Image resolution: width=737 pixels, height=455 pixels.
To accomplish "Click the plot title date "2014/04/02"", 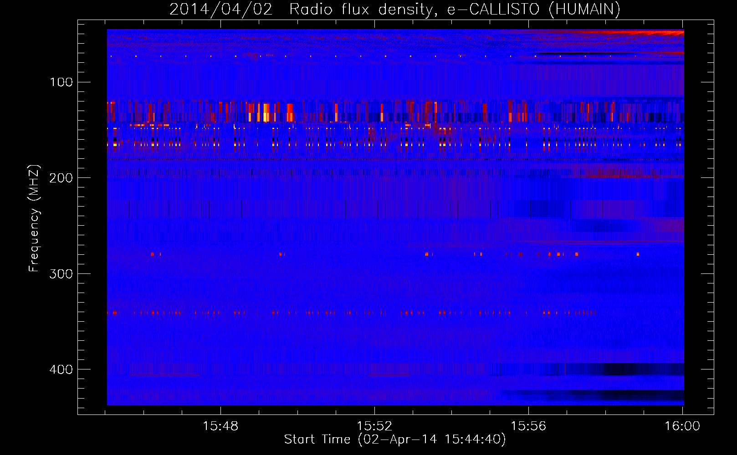I will pos(221,9).
